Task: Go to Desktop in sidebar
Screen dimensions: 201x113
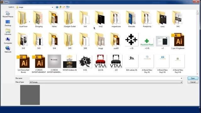Action: 8,23
